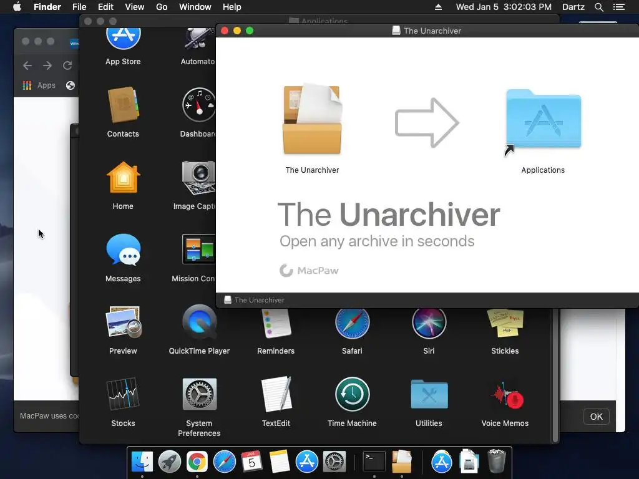Open the Help menu
Viewport: 639px width, 479px height.
coord(232,7)
